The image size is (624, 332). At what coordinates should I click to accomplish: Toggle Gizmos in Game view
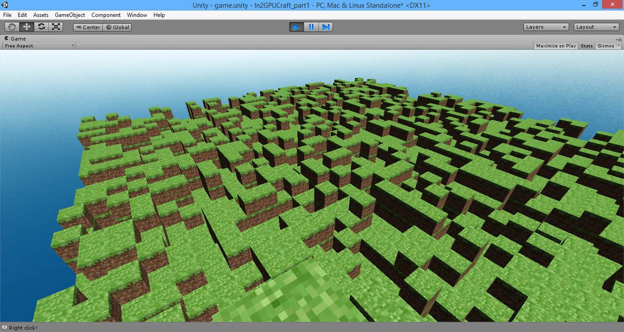click(x=606, y=46)
